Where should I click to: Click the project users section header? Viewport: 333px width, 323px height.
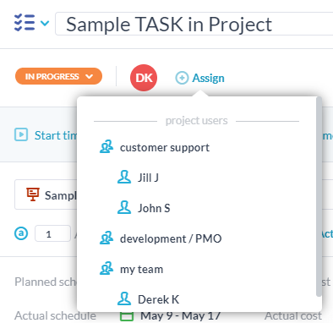tap(196, 121)
